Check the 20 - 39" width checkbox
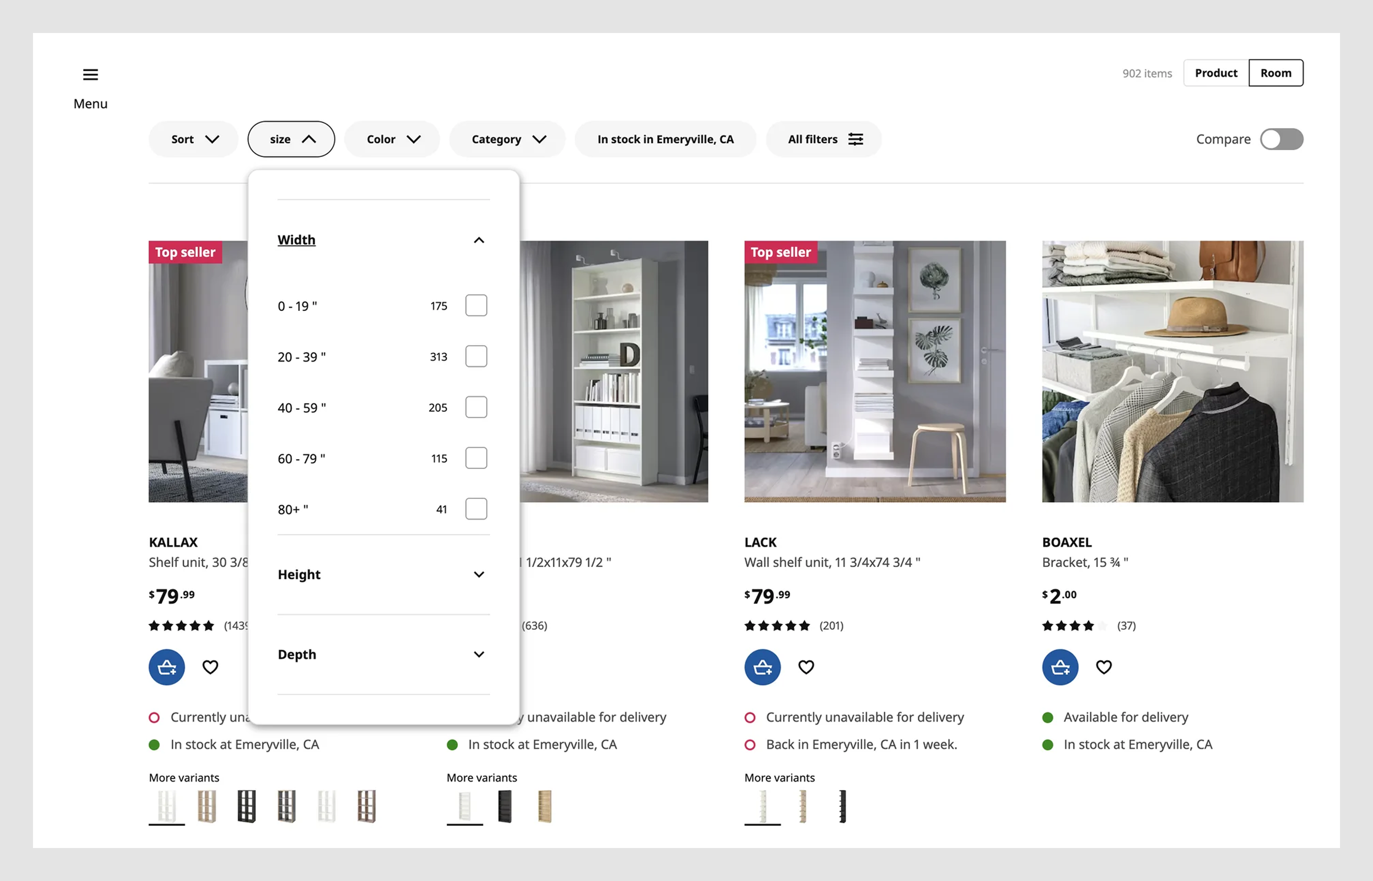 [x=476, y=356]
